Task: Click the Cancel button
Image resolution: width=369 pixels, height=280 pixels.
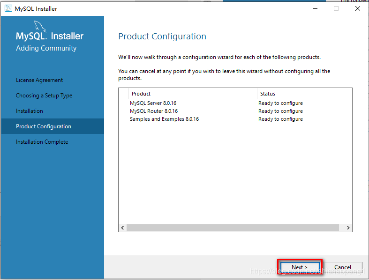Action: [x=343, y=267]
